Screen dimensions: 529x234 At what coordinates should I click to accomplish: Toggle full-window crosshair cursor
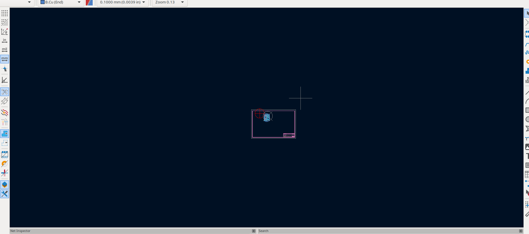pyautogui.click(x=5, y=69)
